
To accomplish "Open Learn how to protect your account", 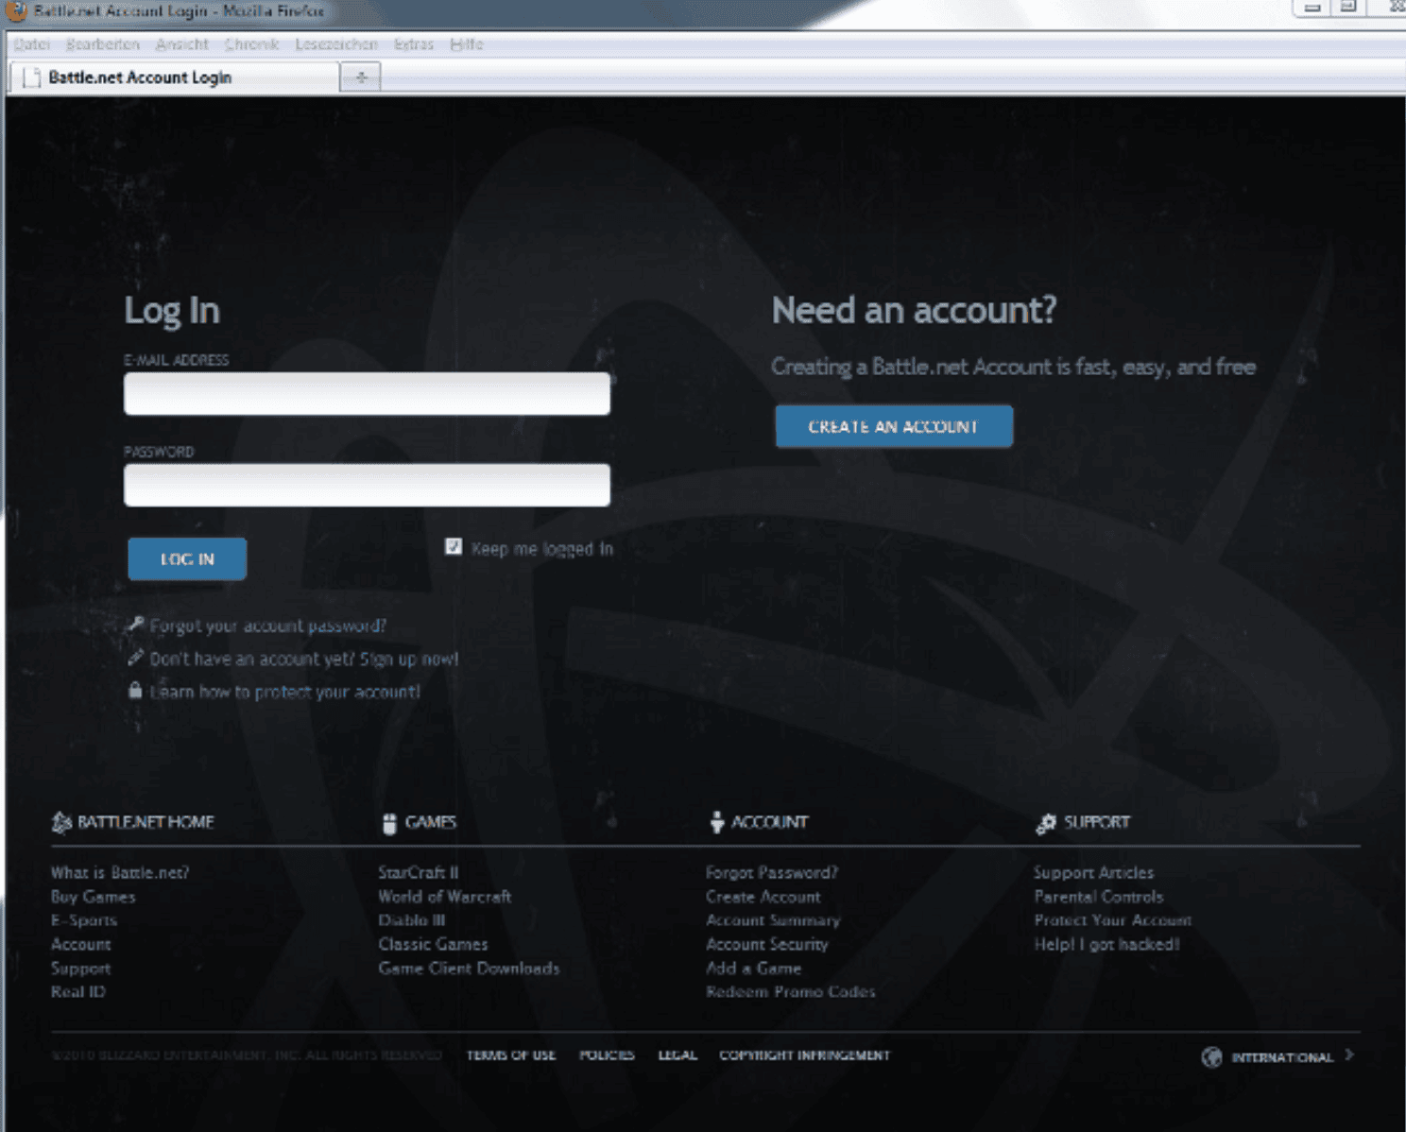I will [284, 692].
